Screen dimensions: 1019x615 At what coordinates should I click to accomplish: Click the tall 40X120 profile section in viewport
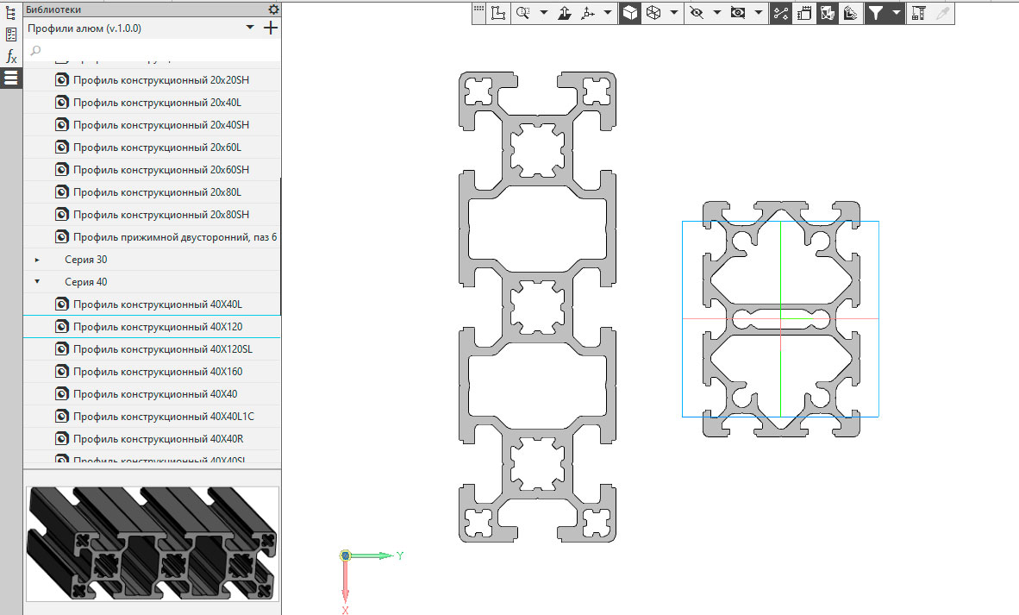[537, 307]
